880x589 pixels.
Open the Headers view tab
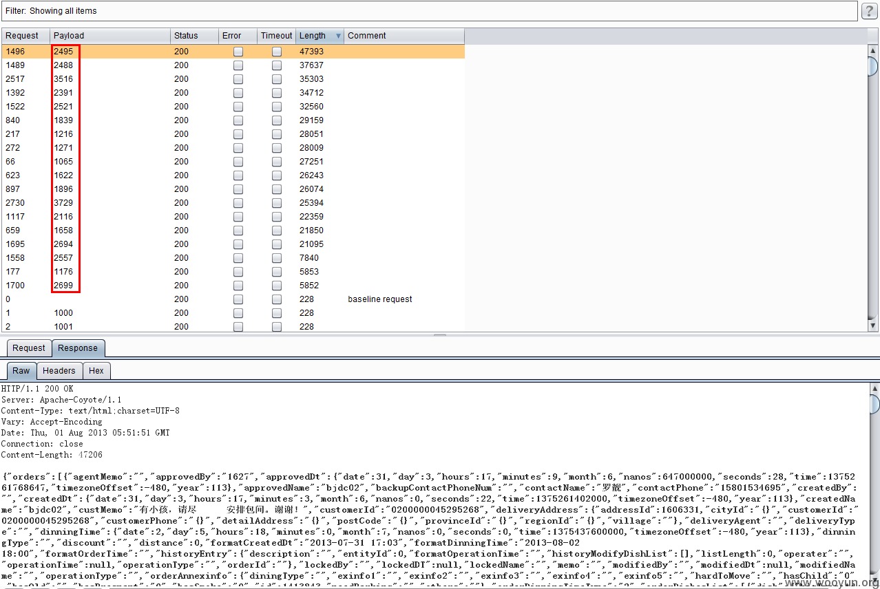click(x=59, y=371)
